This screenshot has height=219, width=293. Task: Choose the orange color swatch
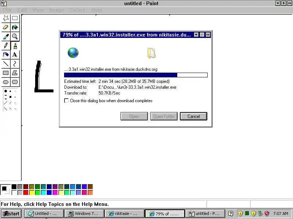[x=90, y=192]
